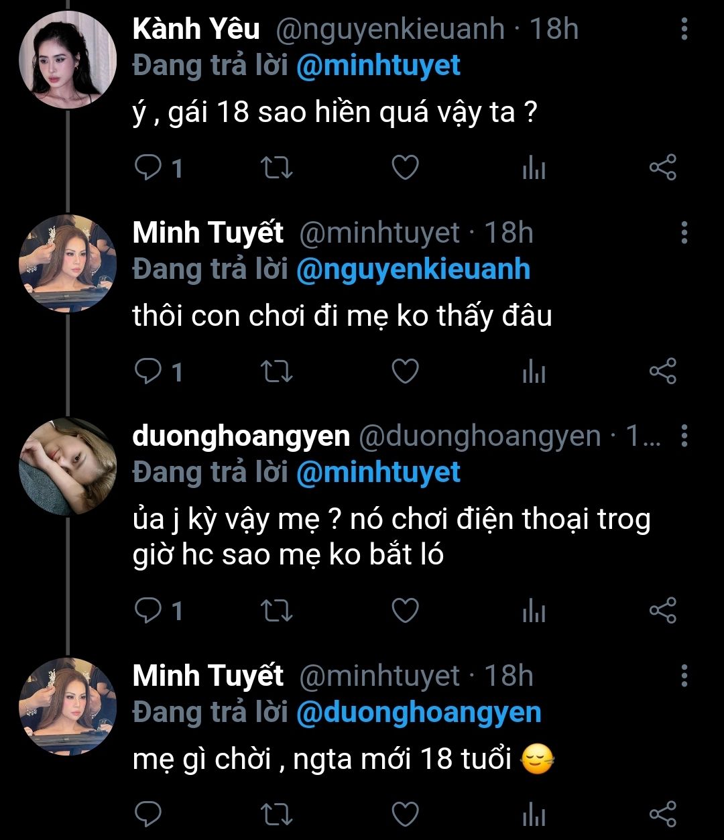Share Kành Yêu's tweet
This screenshot has height=840, width=724.
click(x=663, y=168)
